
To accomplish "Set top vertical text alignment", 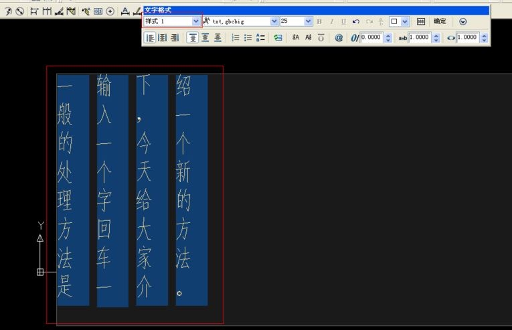I will click(x=193, y=37).
